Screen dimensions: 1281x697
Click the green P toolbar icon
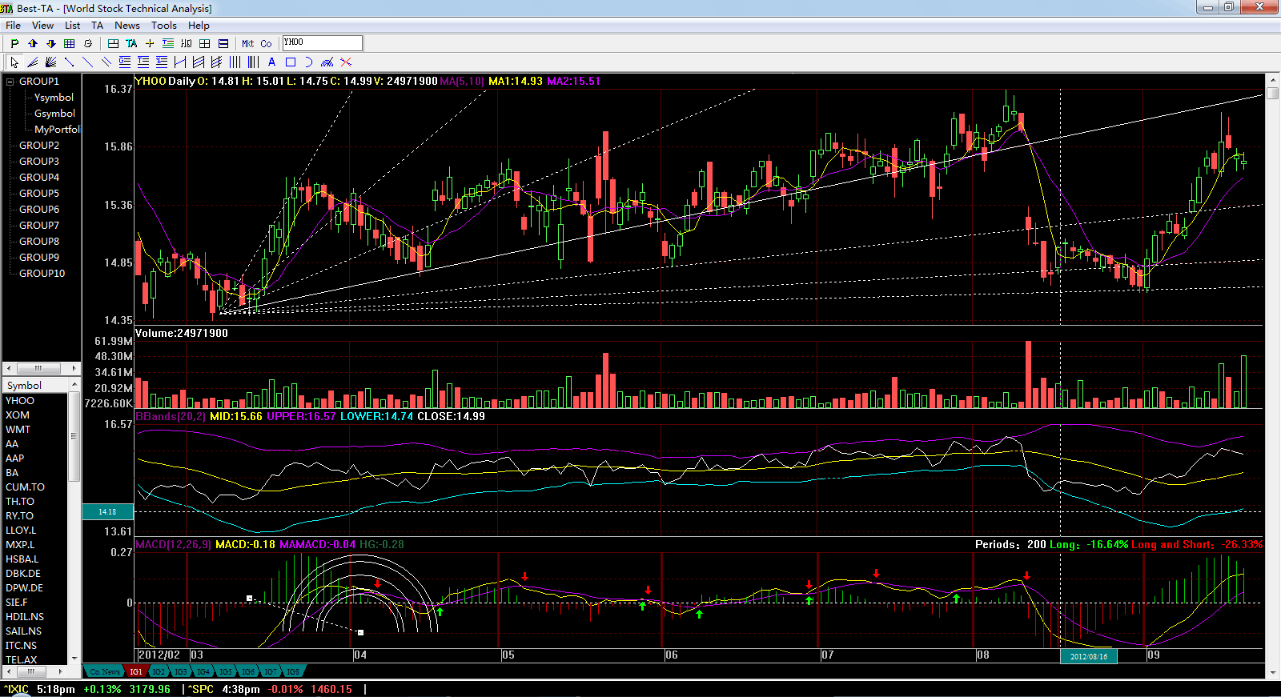point(14,43)
